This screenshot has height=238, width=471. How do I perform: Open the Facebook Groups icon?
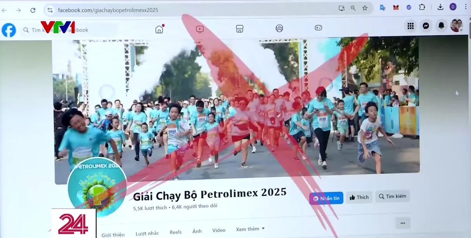coord(279,28)
